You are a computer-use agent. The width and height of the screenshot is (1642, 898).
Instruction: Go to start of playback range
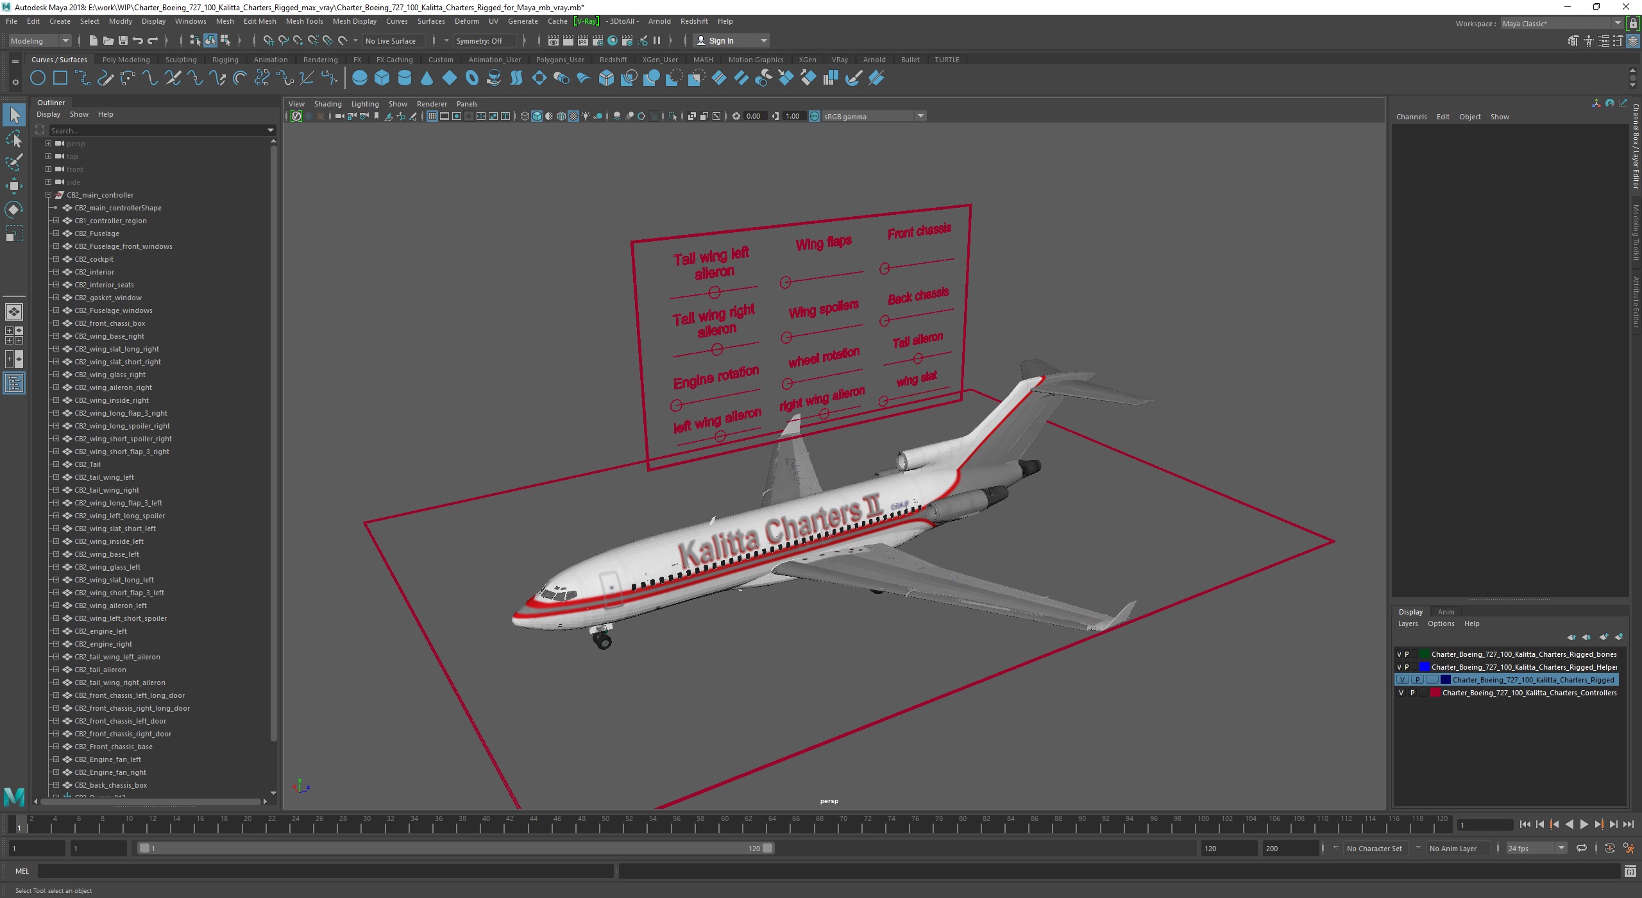pos(1525,825)
